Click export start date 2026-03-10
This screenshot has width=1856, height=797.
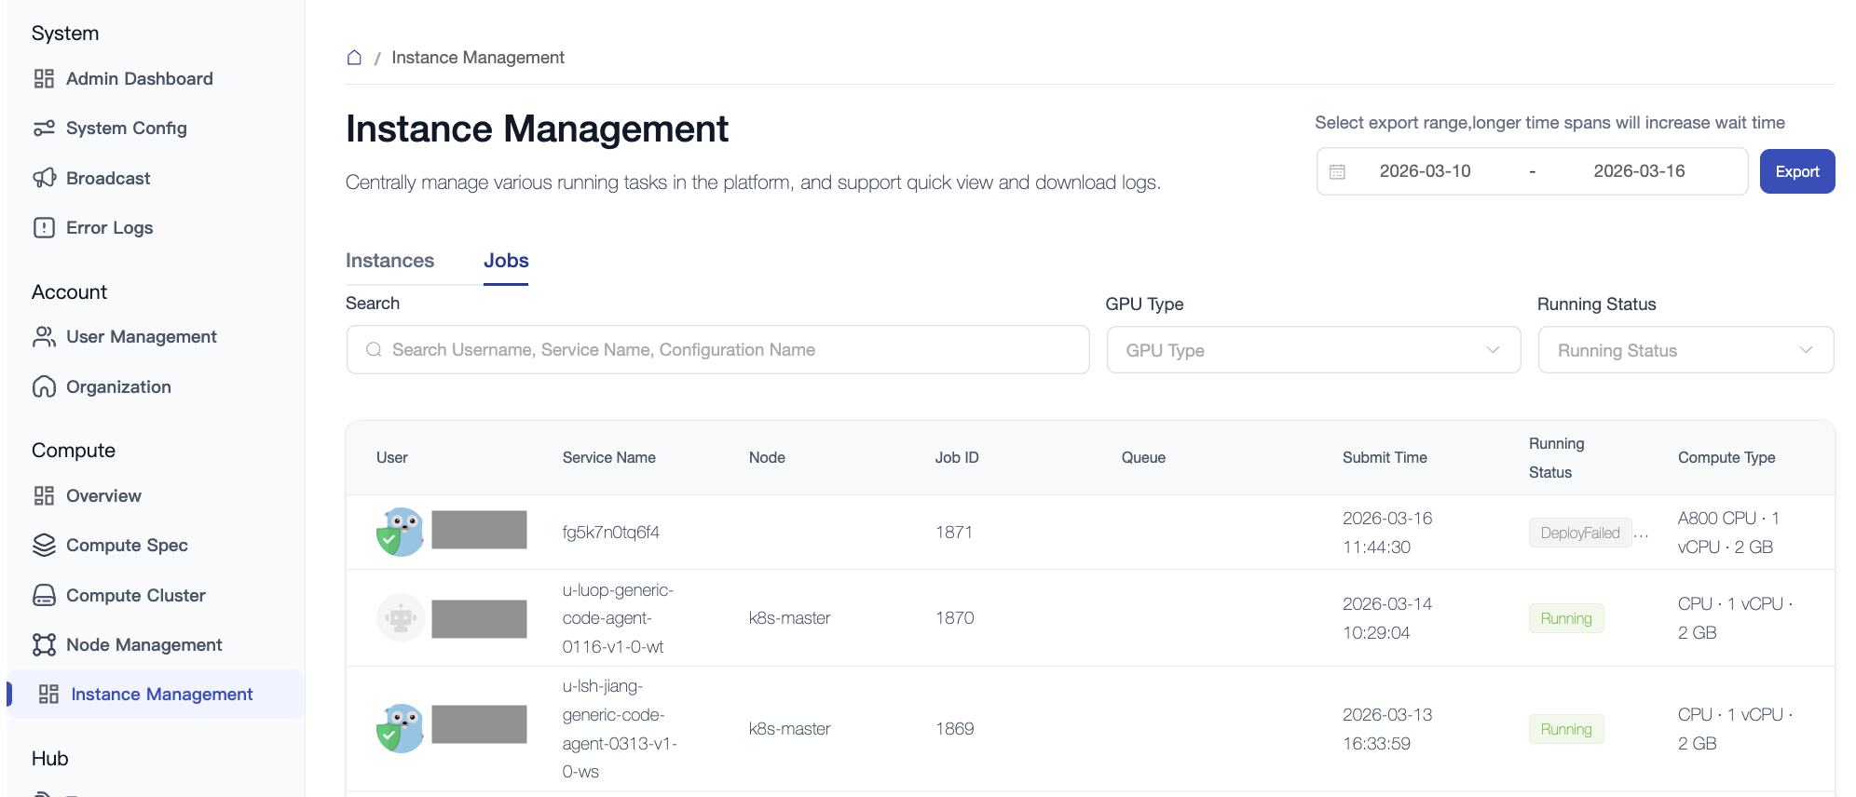[1425, 171]
